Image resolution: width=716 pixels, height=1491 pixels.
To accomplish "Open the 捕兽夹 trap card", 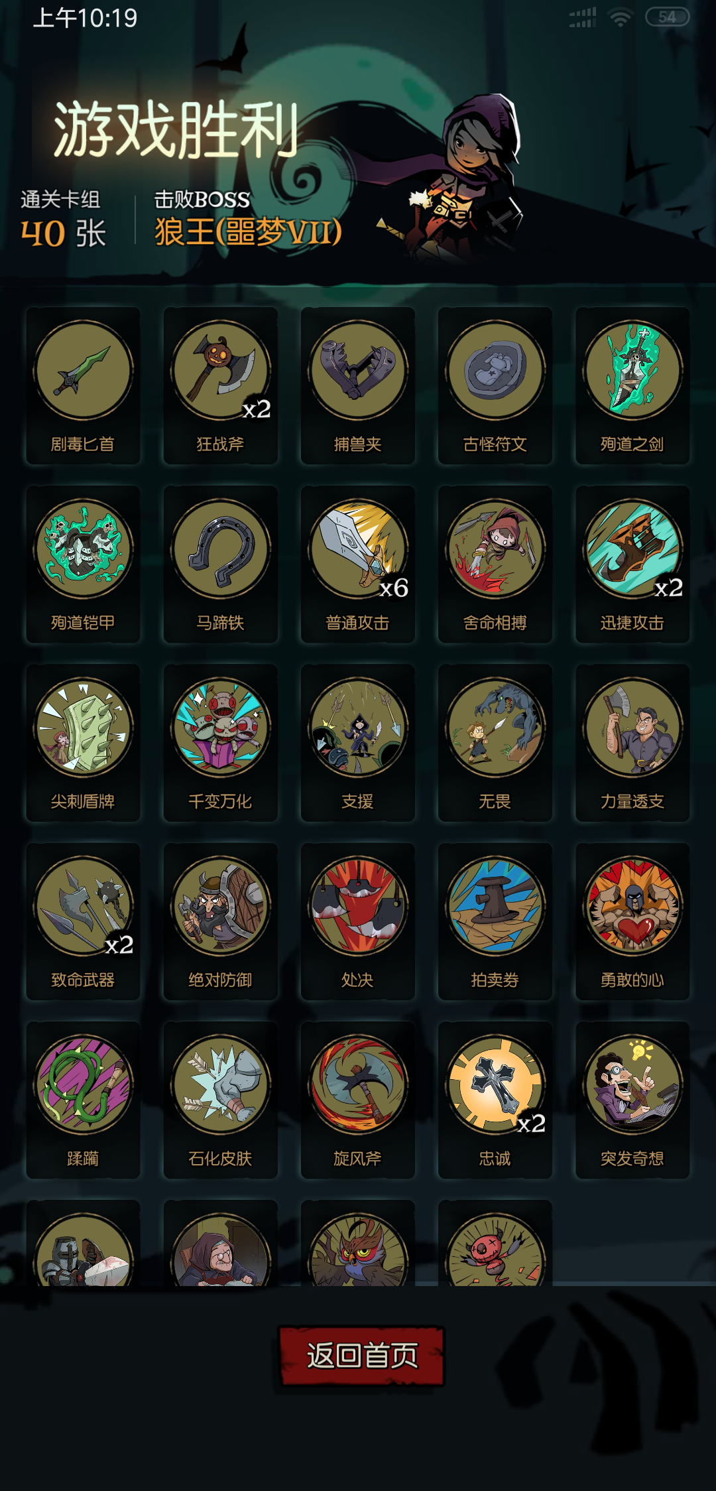I will [358, 385].
